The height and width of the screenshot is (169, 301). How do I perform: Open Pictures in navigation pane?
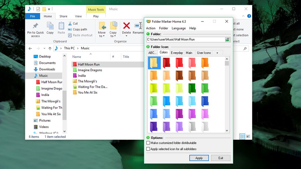point(45,120)
